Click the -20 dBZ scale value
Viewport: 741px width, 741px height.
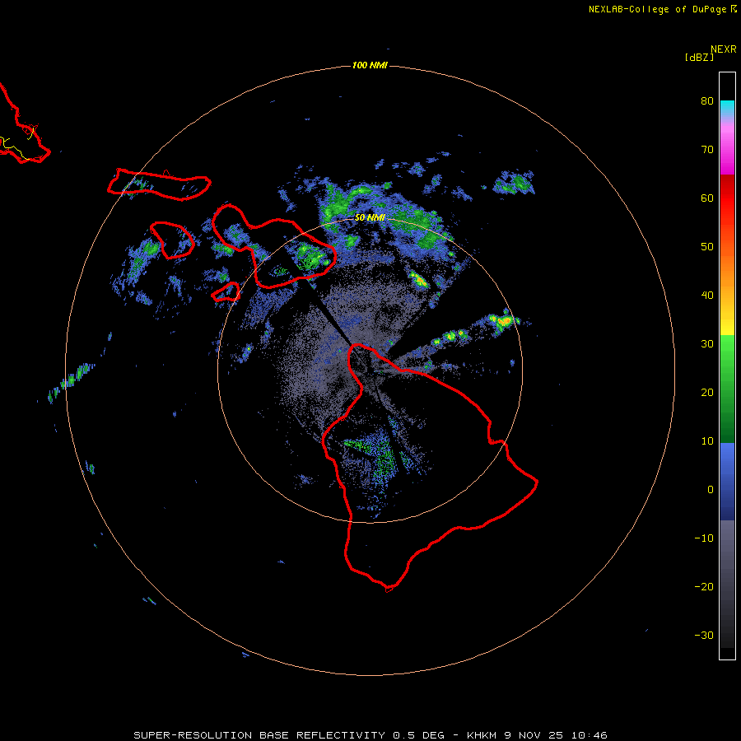[x=704, y=586]
